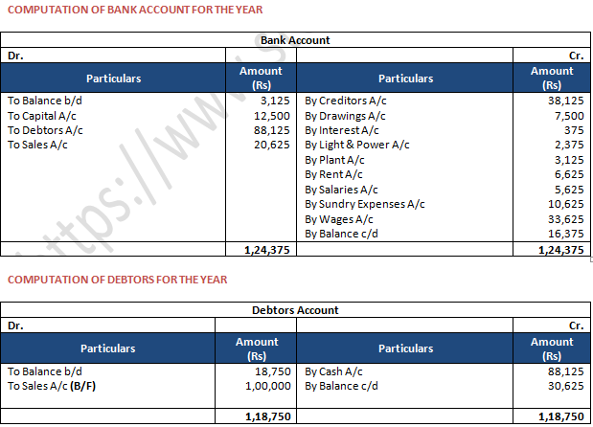Image resolution: width=593 pixels, height=427 pixels.
Task: Select the 'By Creditors A/c' entry
Action: click(343, 100)
